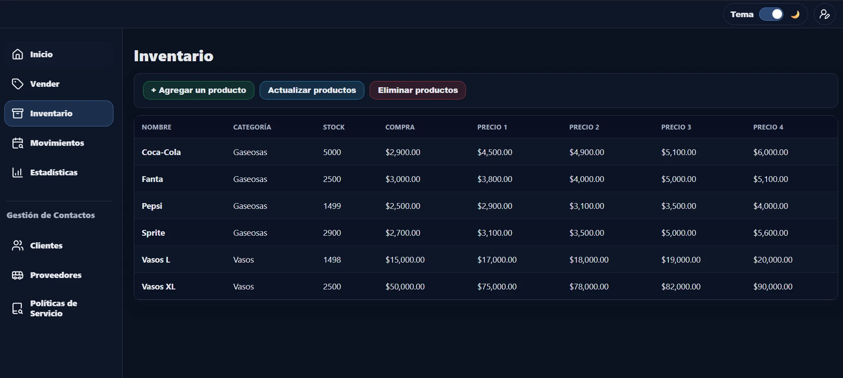
Task: Open the user profile icon button
Action: [x=824, y=15]
